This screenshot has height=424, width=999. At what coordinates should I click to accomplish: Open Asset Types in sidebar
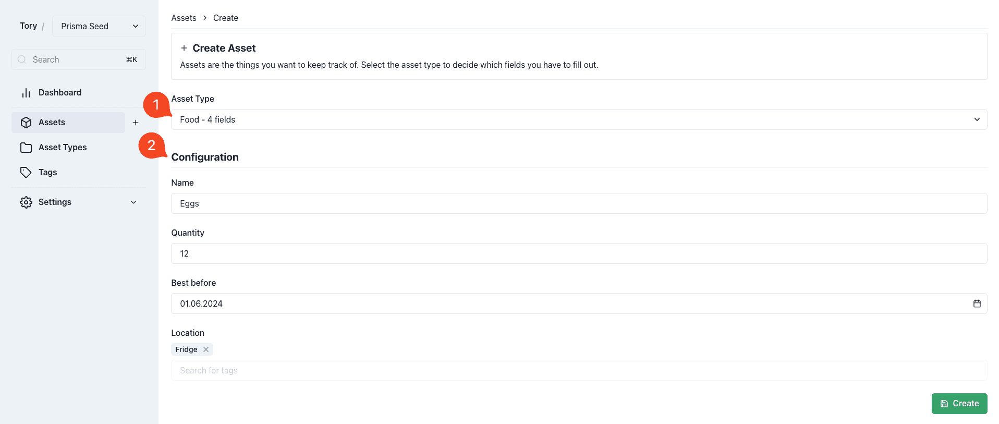click(x=78, y=148)
